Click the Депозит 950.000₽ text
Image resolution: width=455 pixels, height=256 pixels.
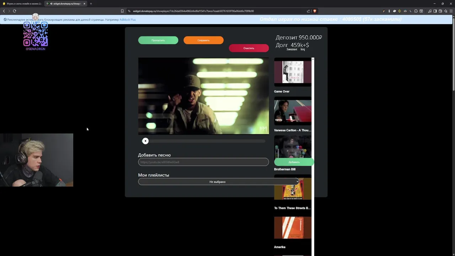pos(299,37)
